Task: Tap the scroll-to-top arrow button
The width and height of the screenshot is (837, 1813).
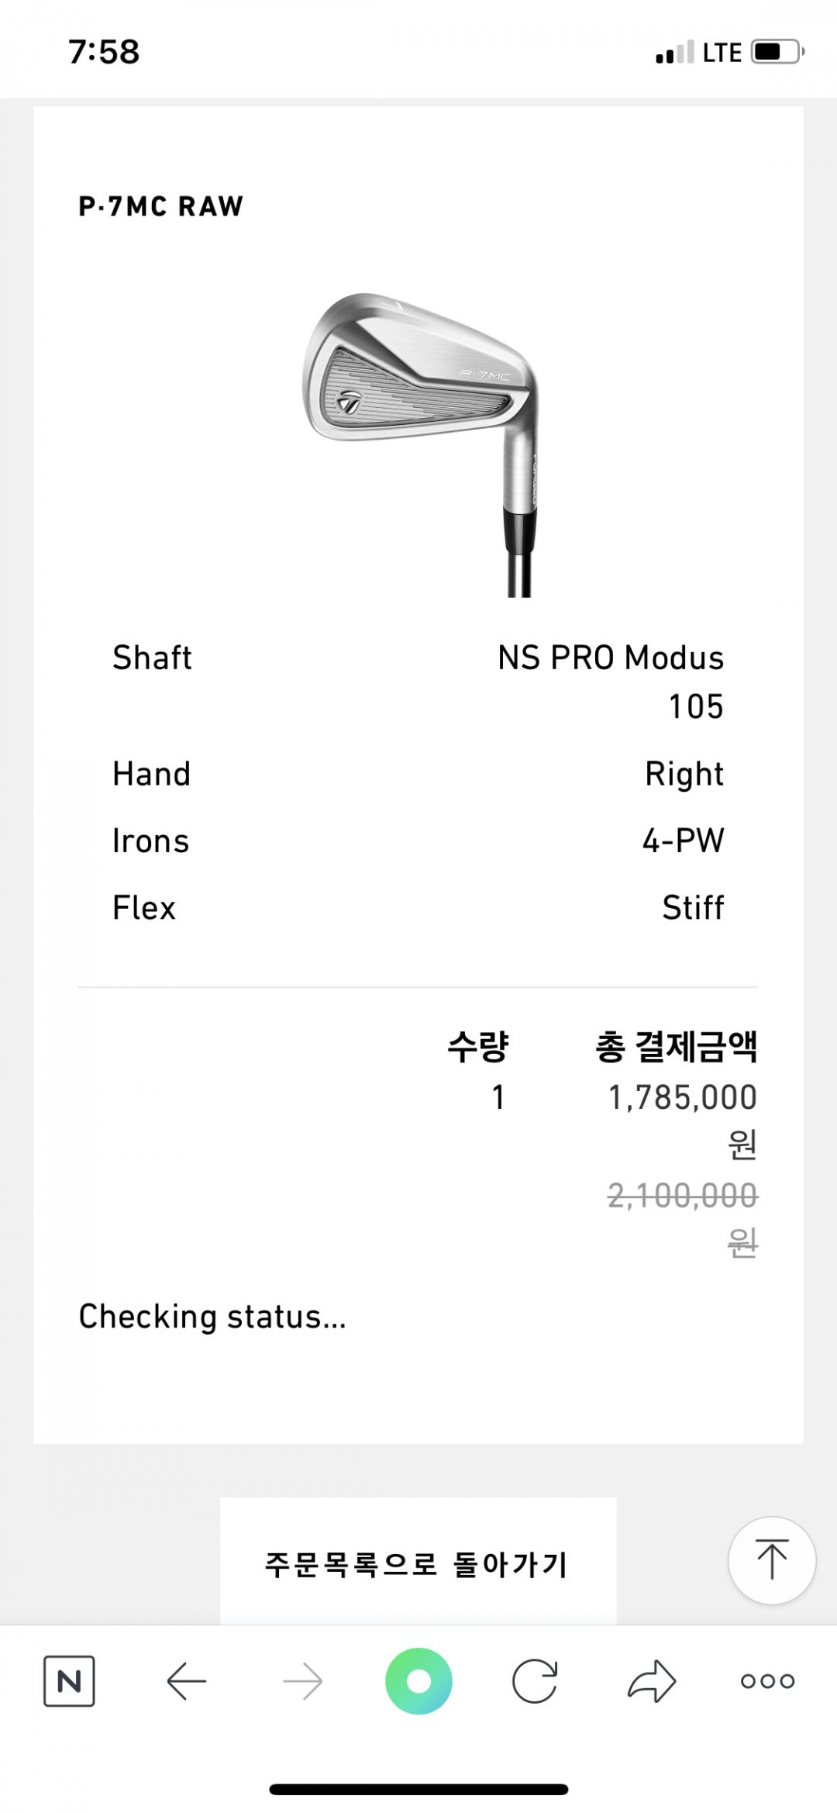Action: click(771, 1559)
